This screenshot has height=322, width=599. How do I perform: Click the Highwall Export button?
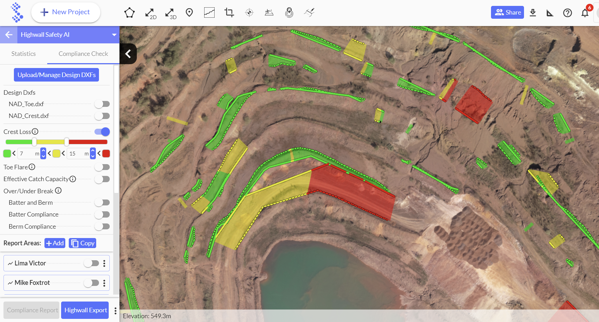point(85,310)
